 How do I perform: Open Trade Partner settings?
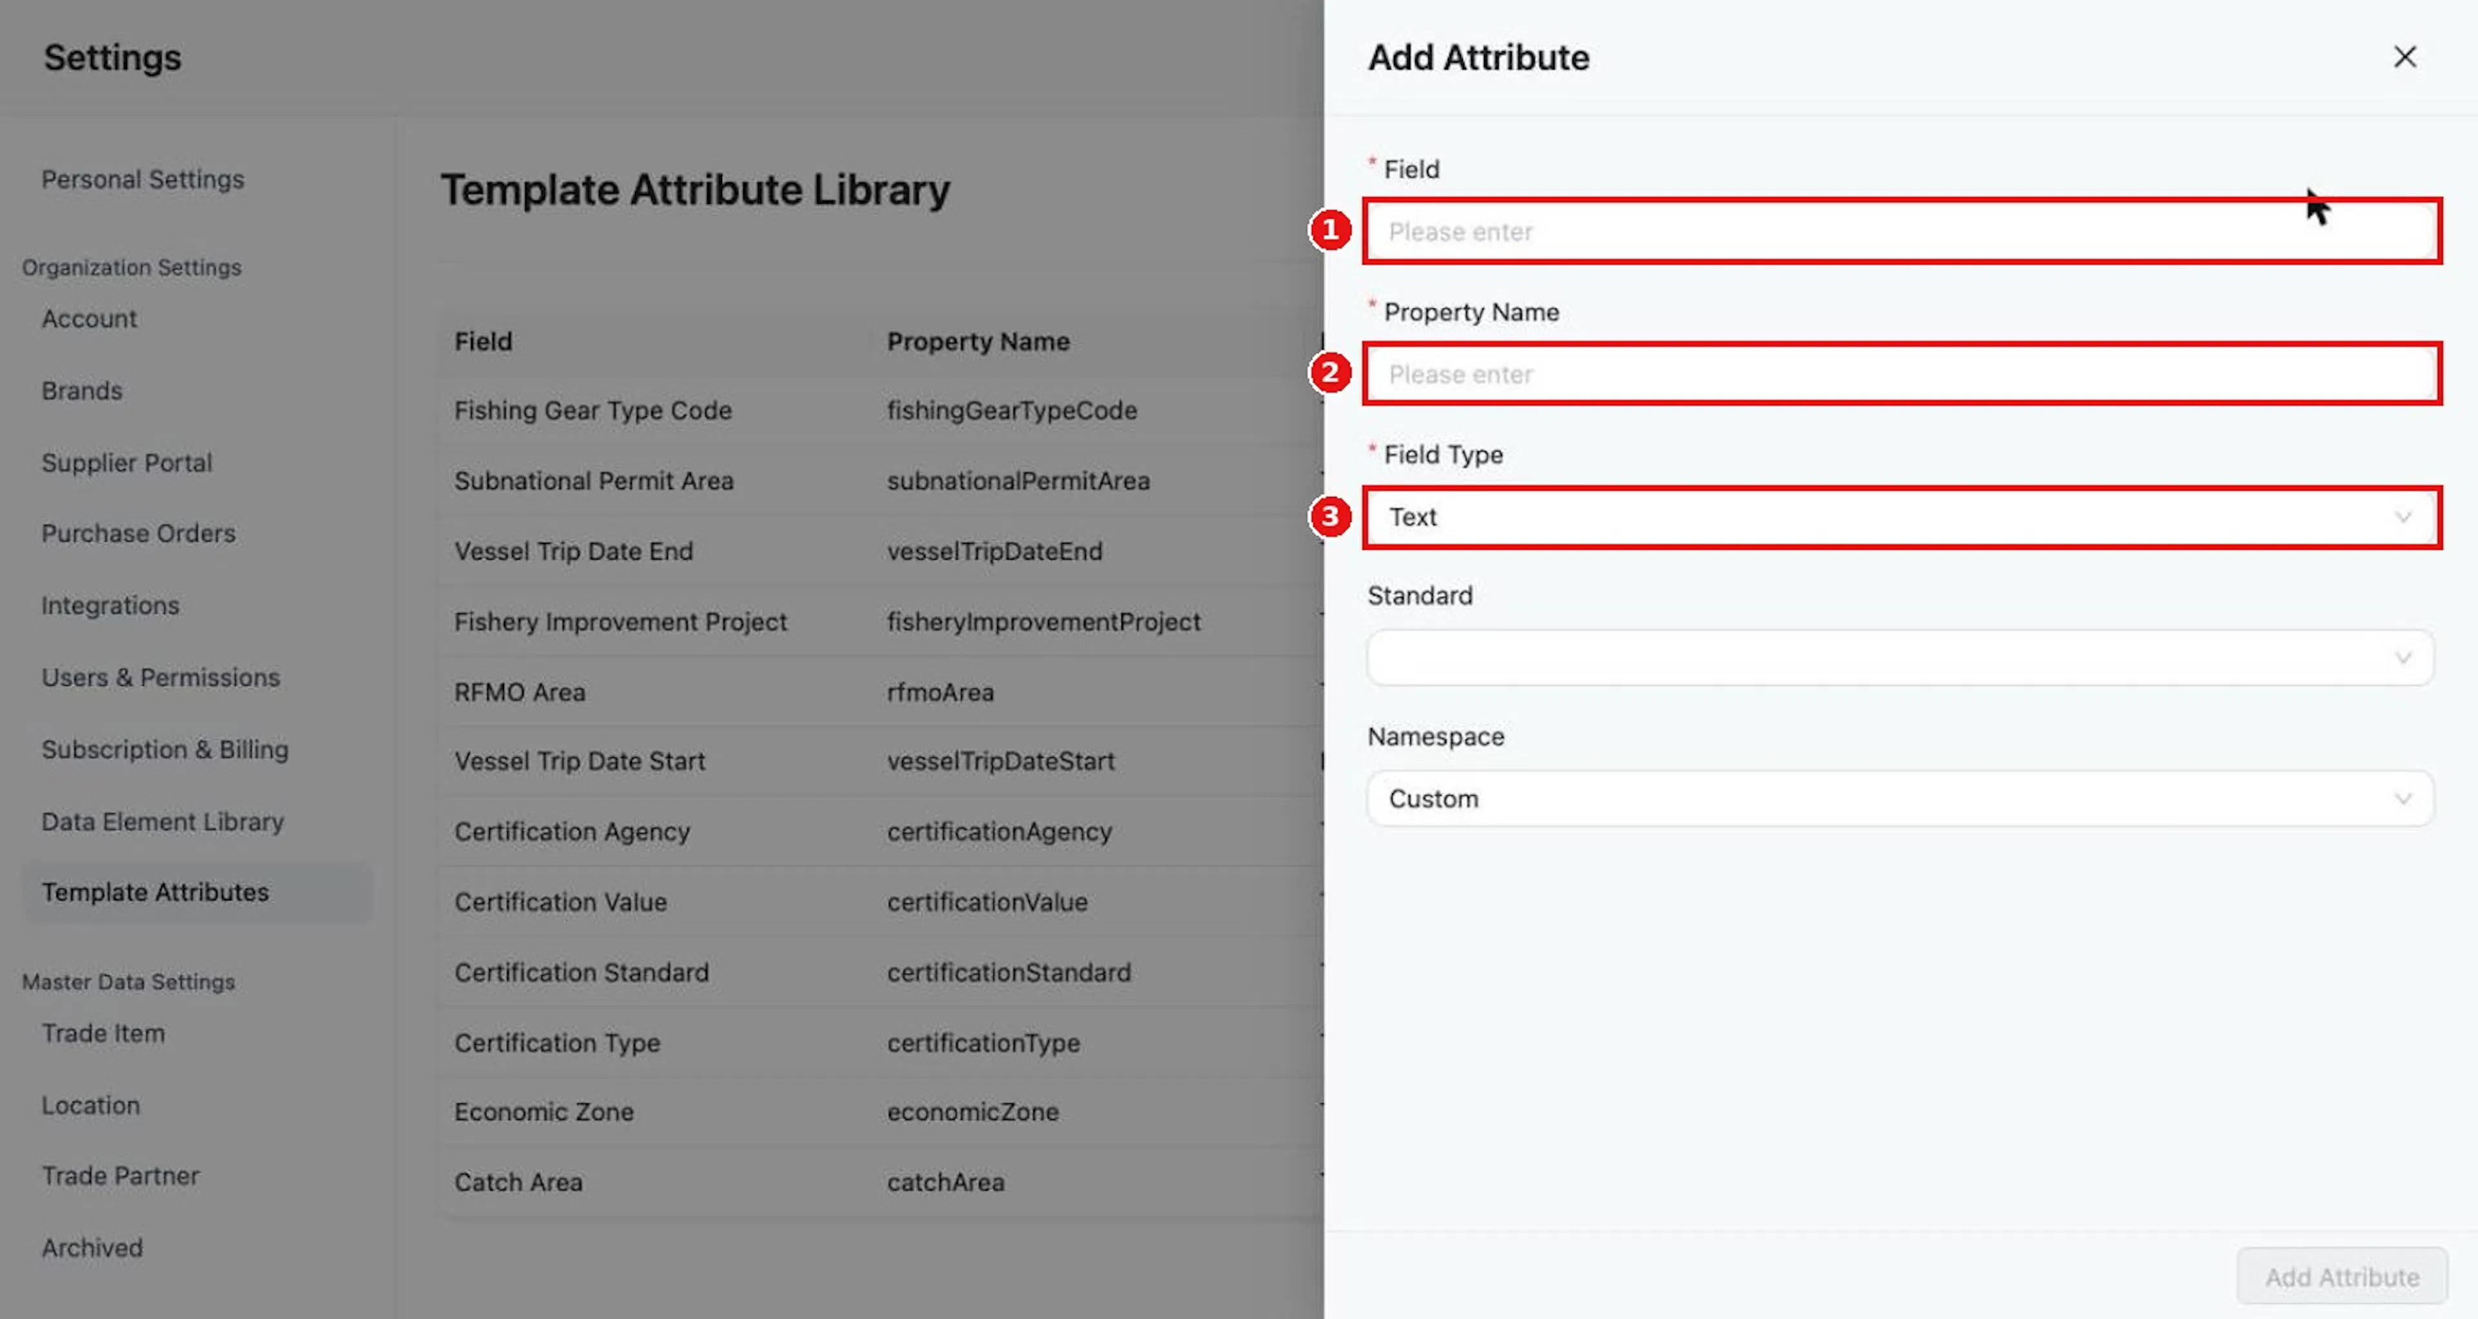(120, 1176)
